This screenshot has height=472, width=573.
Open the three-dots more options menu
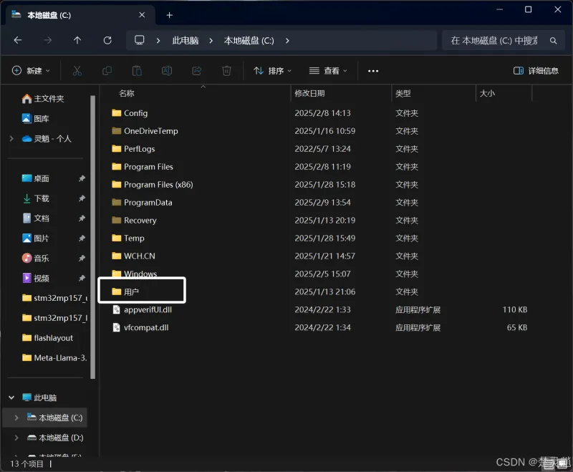pyautogui.click(x=372, y=71)
